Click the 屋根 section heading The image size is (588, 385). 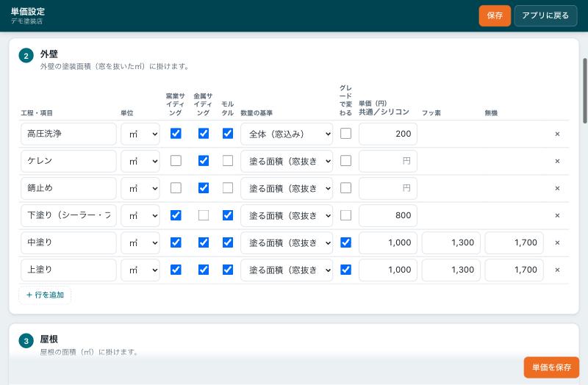click(49, 339)
